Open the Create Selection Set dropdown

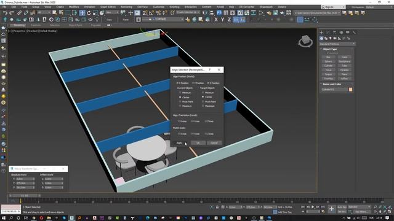point(188,12)
